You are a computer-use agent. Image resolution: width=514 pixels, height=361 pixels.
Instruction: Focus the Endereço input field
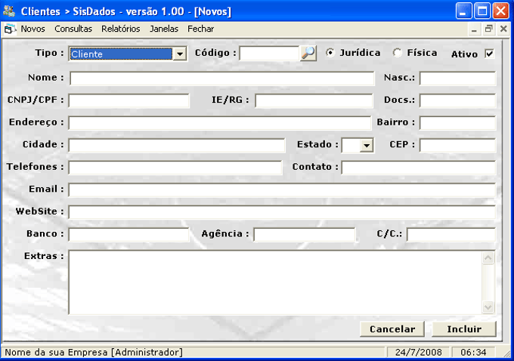coord(220,123)
